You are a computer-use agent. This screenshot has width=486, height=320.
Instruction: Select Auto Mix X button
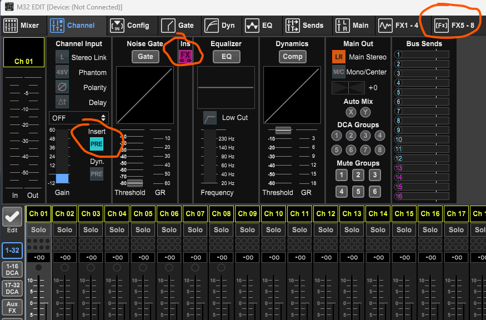pyautogui.click(x=351, y=112)
